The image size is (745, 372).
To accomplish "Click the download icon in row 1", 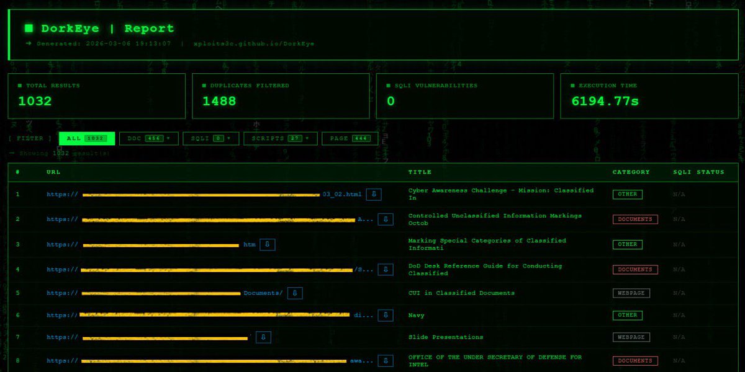I will coord(373,195).
